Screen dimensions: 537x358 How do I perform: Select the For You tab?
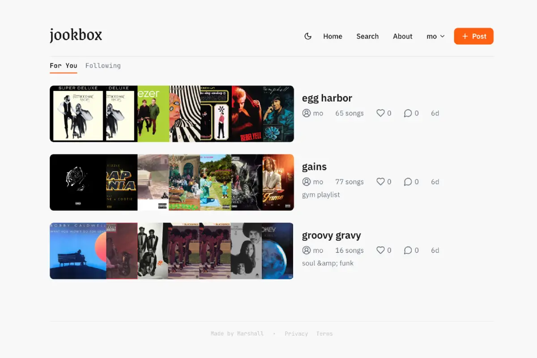[63, 65]
